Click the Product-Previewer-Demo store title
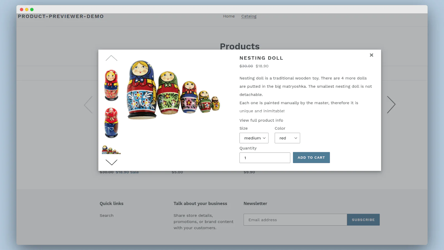This screenshot has height=250, width=444. pos(61,16)
